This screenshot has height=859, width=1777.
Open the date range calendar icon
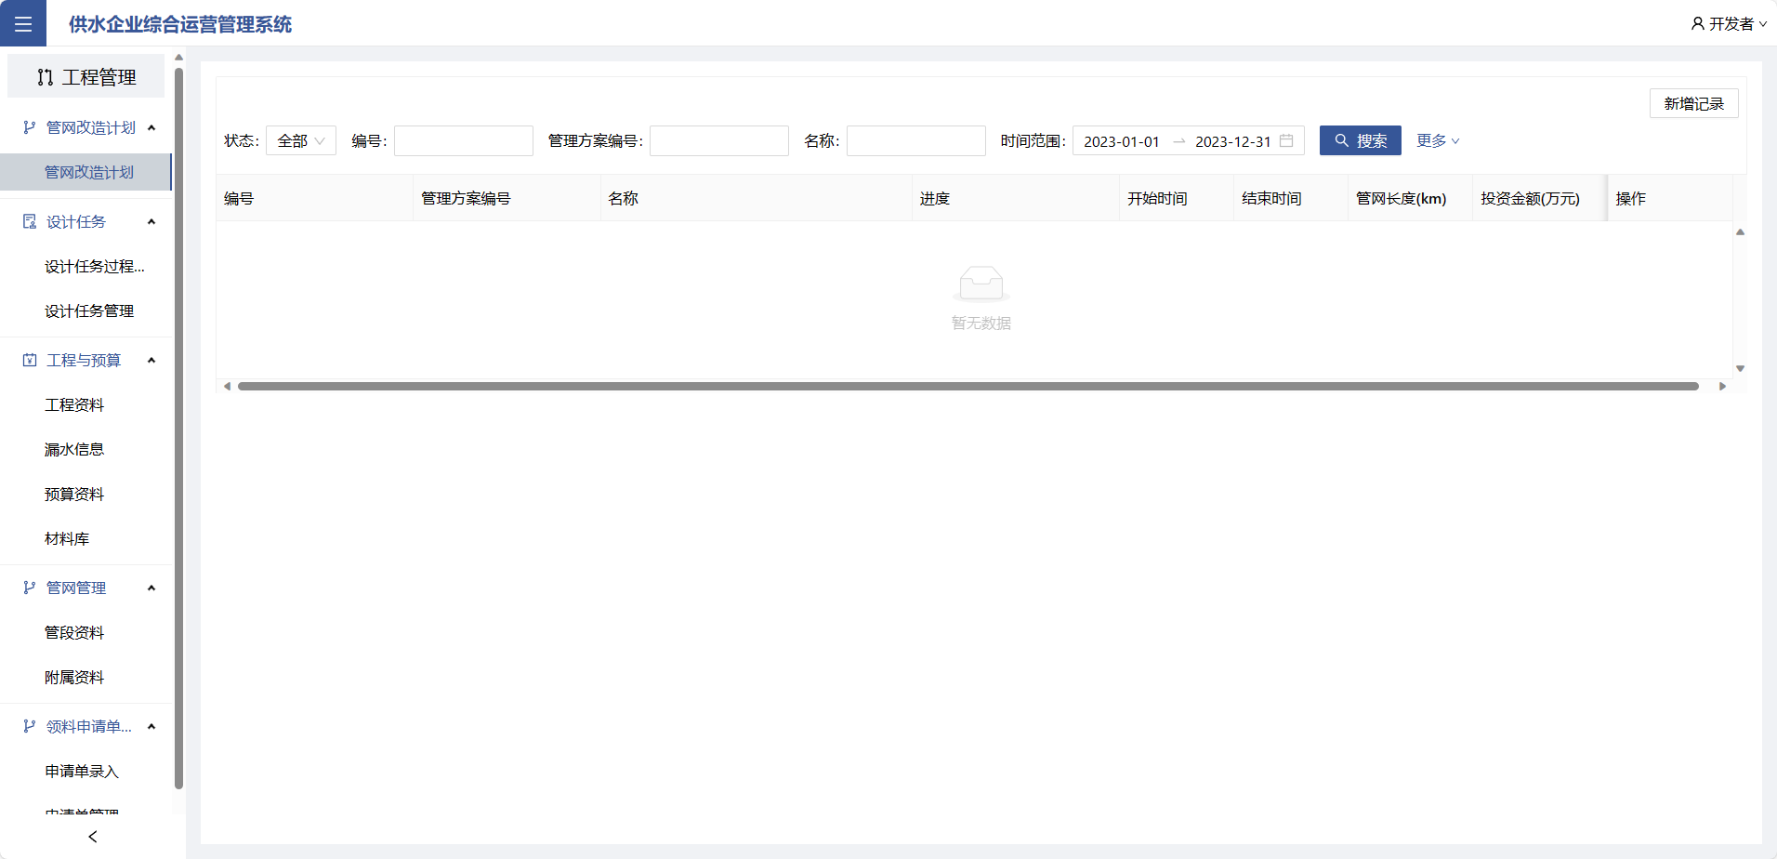(x=1286, y=140)
